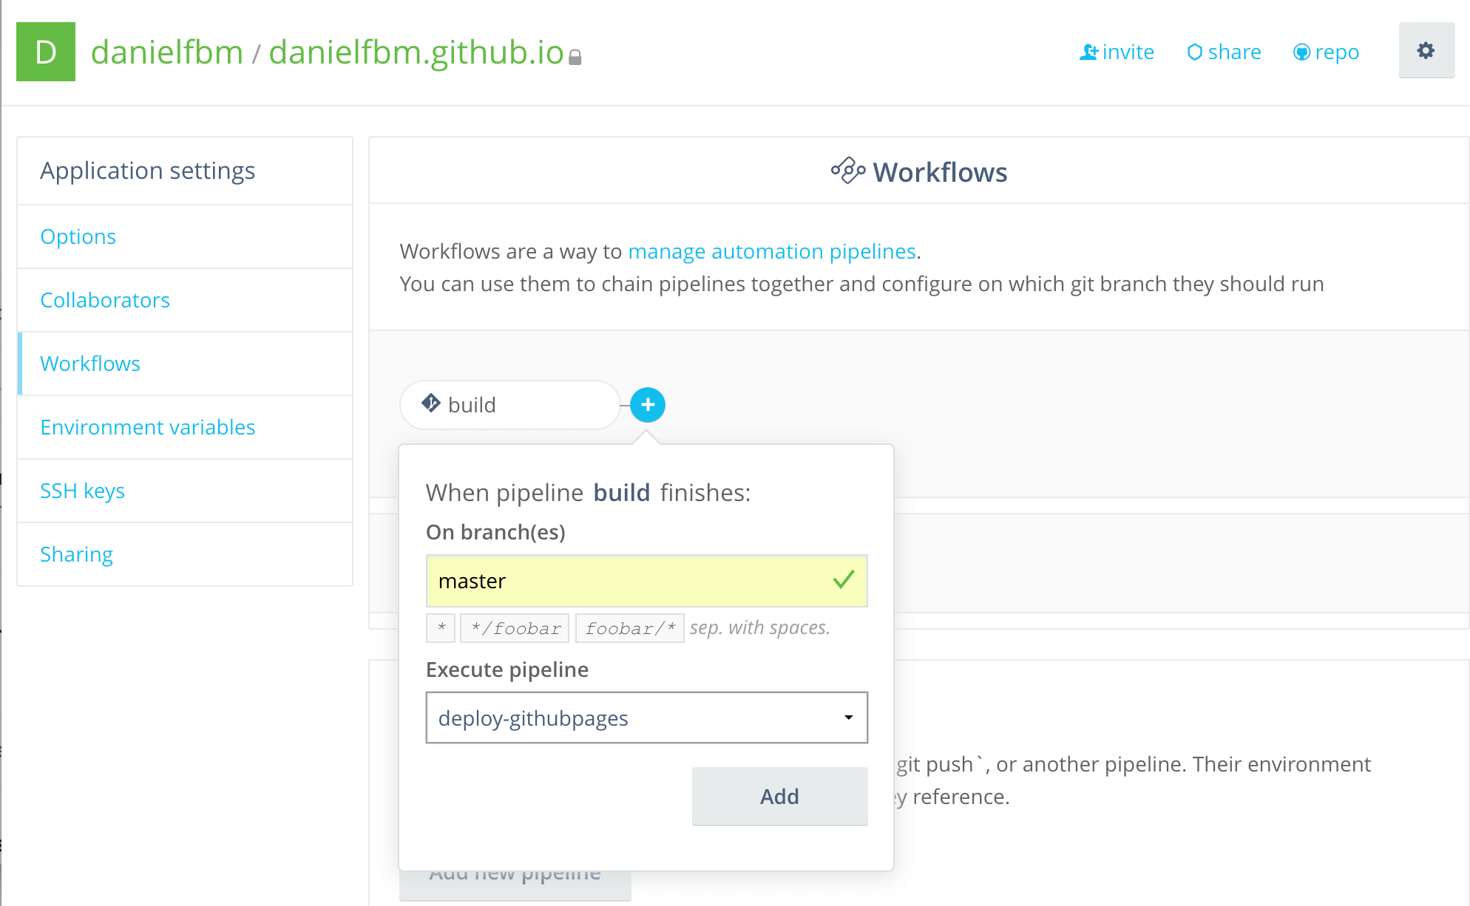Image resolution: width=1470 pixels, height=906 pixels.
Task: Click the settings gear icon top right
Action: 1425,52
